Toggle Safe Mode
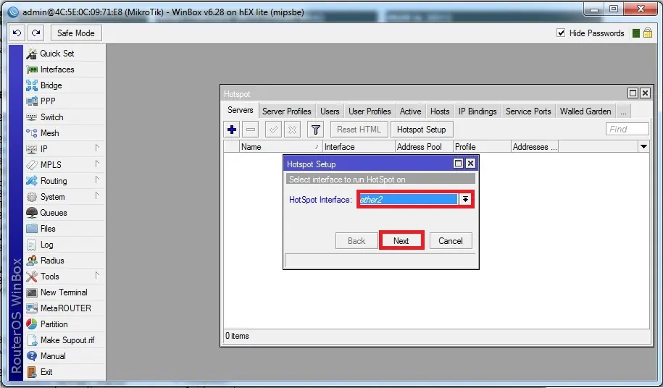Screen dimensions: 663x388 click(76, 33)
